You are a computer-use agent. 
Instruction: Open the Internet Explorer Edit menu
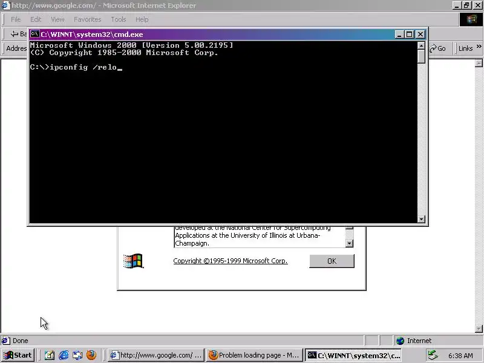pyautogui.click(x=36, y=19)
